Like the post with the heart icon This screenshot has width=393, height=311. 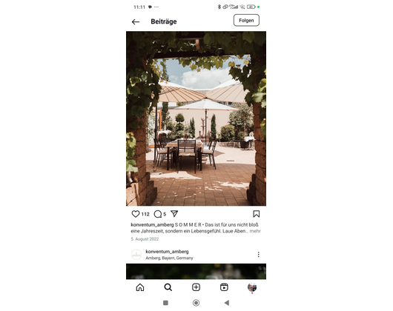pos(136,214)
